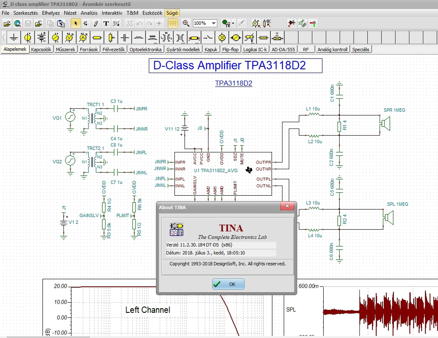This screenshot has height=338, width=438.
Task: Select the capacitor component icon
Action: pos(125,37)
